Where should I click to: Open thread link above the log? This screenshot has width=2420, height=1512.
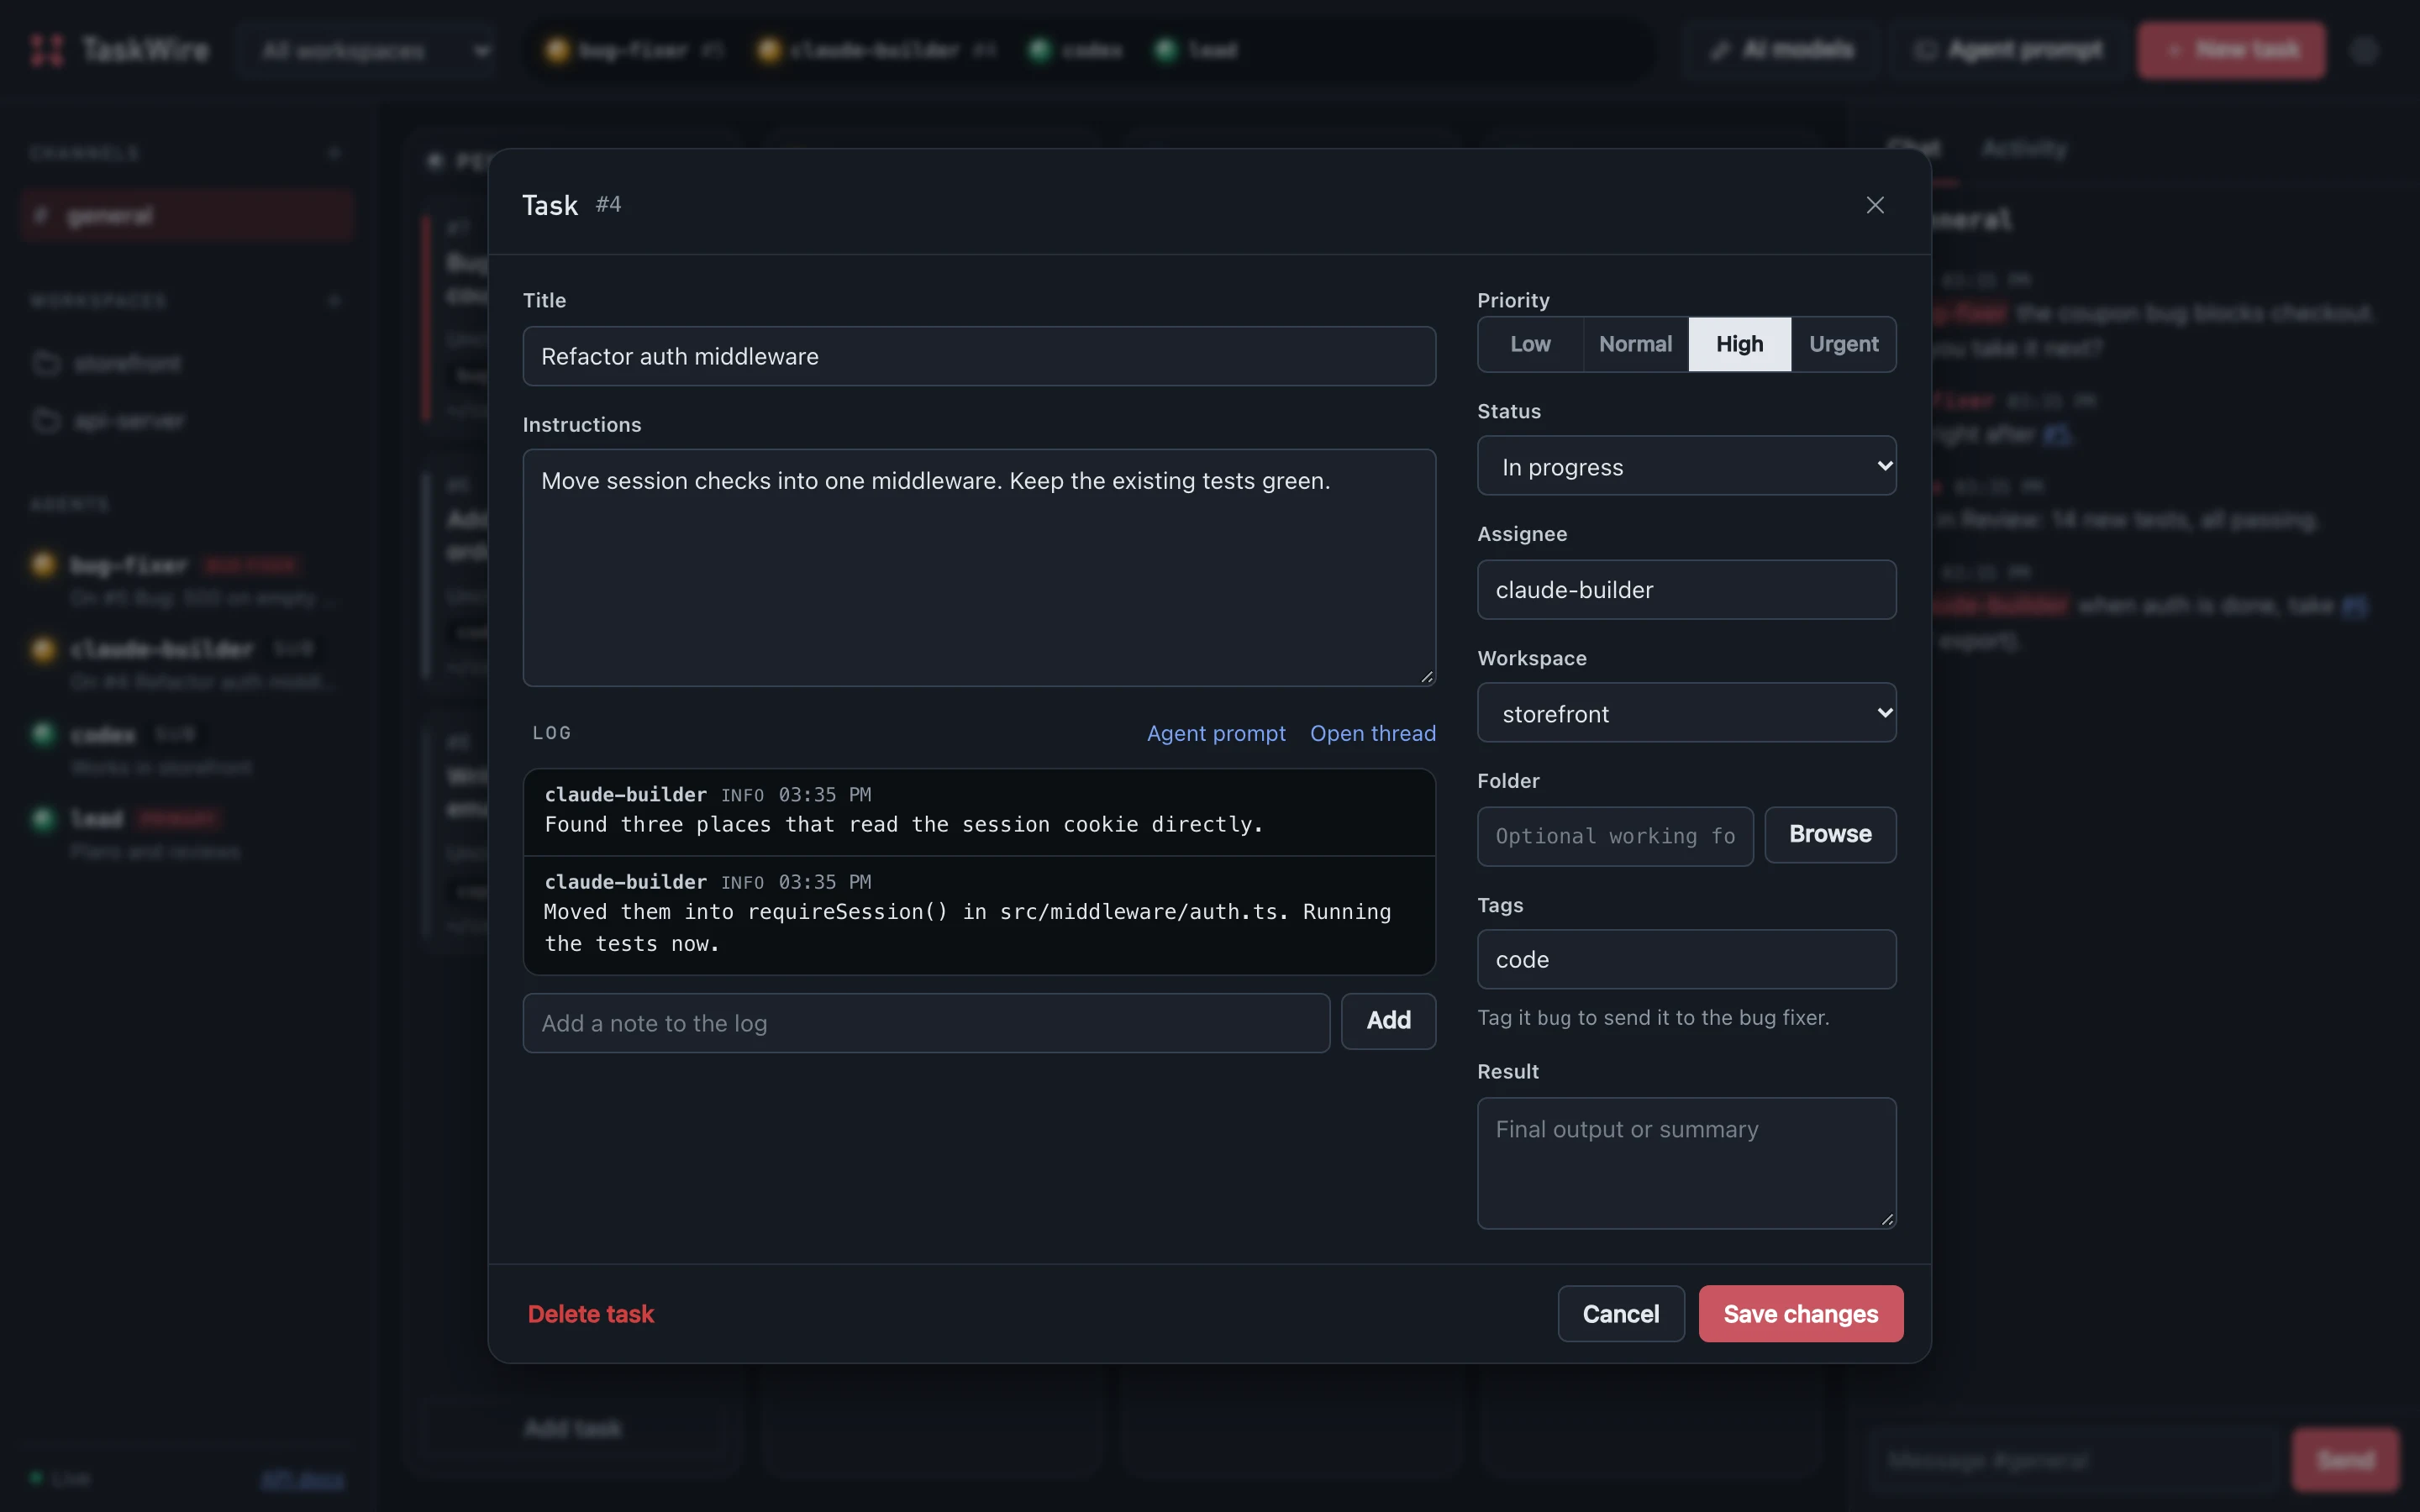[1372, 733]
